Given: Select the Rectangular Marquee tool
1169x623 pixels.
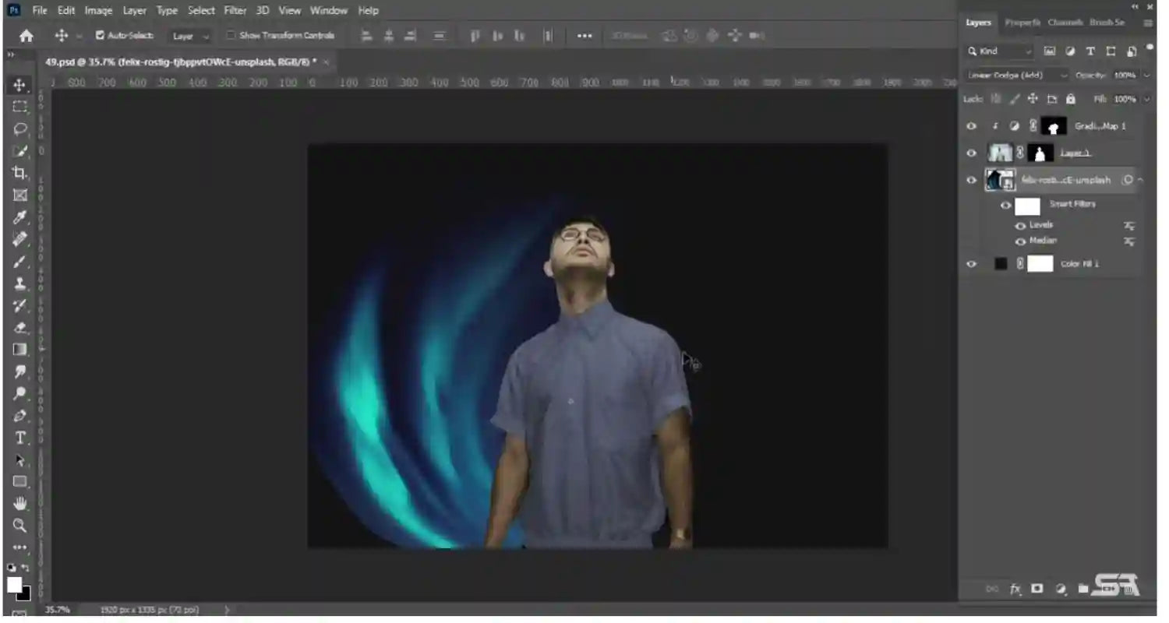Looking at the screenshot, I should pos(20,107).
